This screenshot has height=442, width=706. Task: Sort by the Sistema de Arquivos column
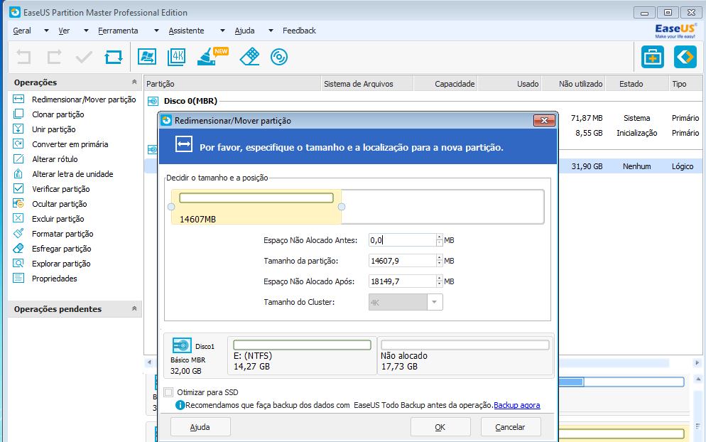point(367,84)
